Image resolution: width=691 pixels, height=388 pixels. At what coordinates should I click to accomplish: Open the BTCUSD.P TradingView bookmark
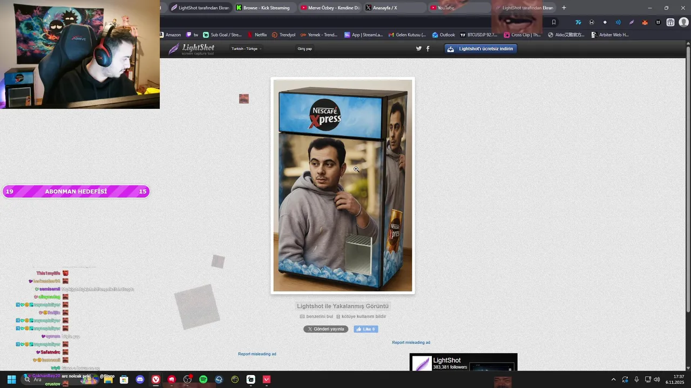479,34
